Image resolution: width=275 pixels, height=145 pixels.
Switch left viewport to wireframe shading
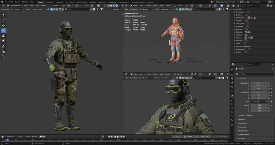108,5
